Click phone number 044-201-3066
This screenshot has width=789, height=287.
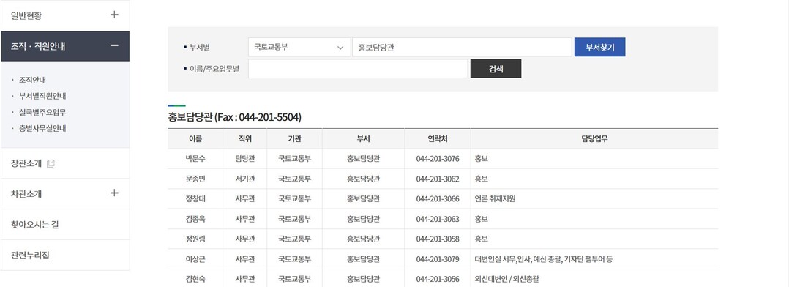(438, 199)
